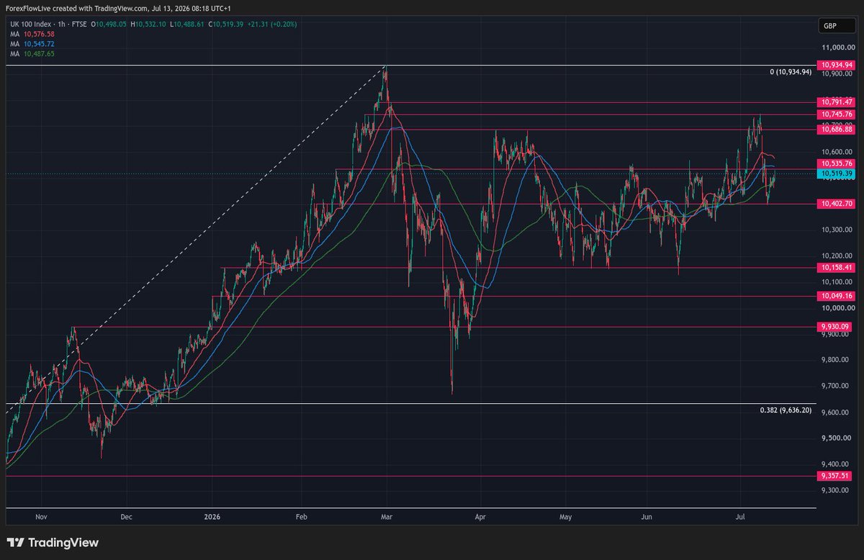
Task: Click the May label on time axis
Action: coord(565,517)
